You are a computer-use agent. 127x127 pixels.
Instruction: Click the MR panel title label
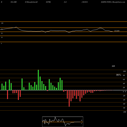(113, 66)
